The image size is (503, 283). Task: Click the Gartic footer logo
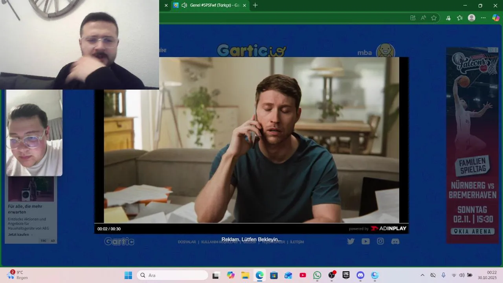(x=119, y=241)
